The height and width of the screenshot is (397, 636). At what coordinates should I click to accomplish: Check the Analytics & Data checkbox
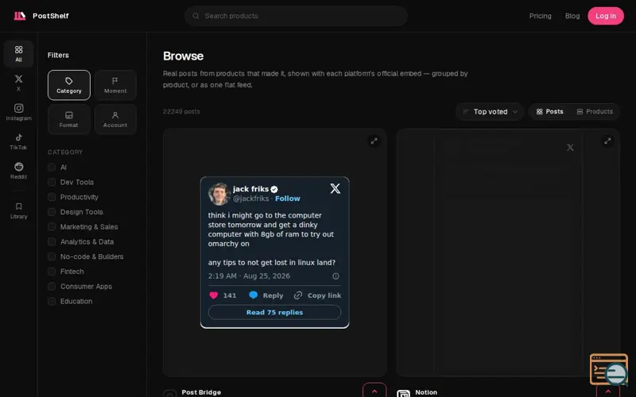tap(52, 242)
